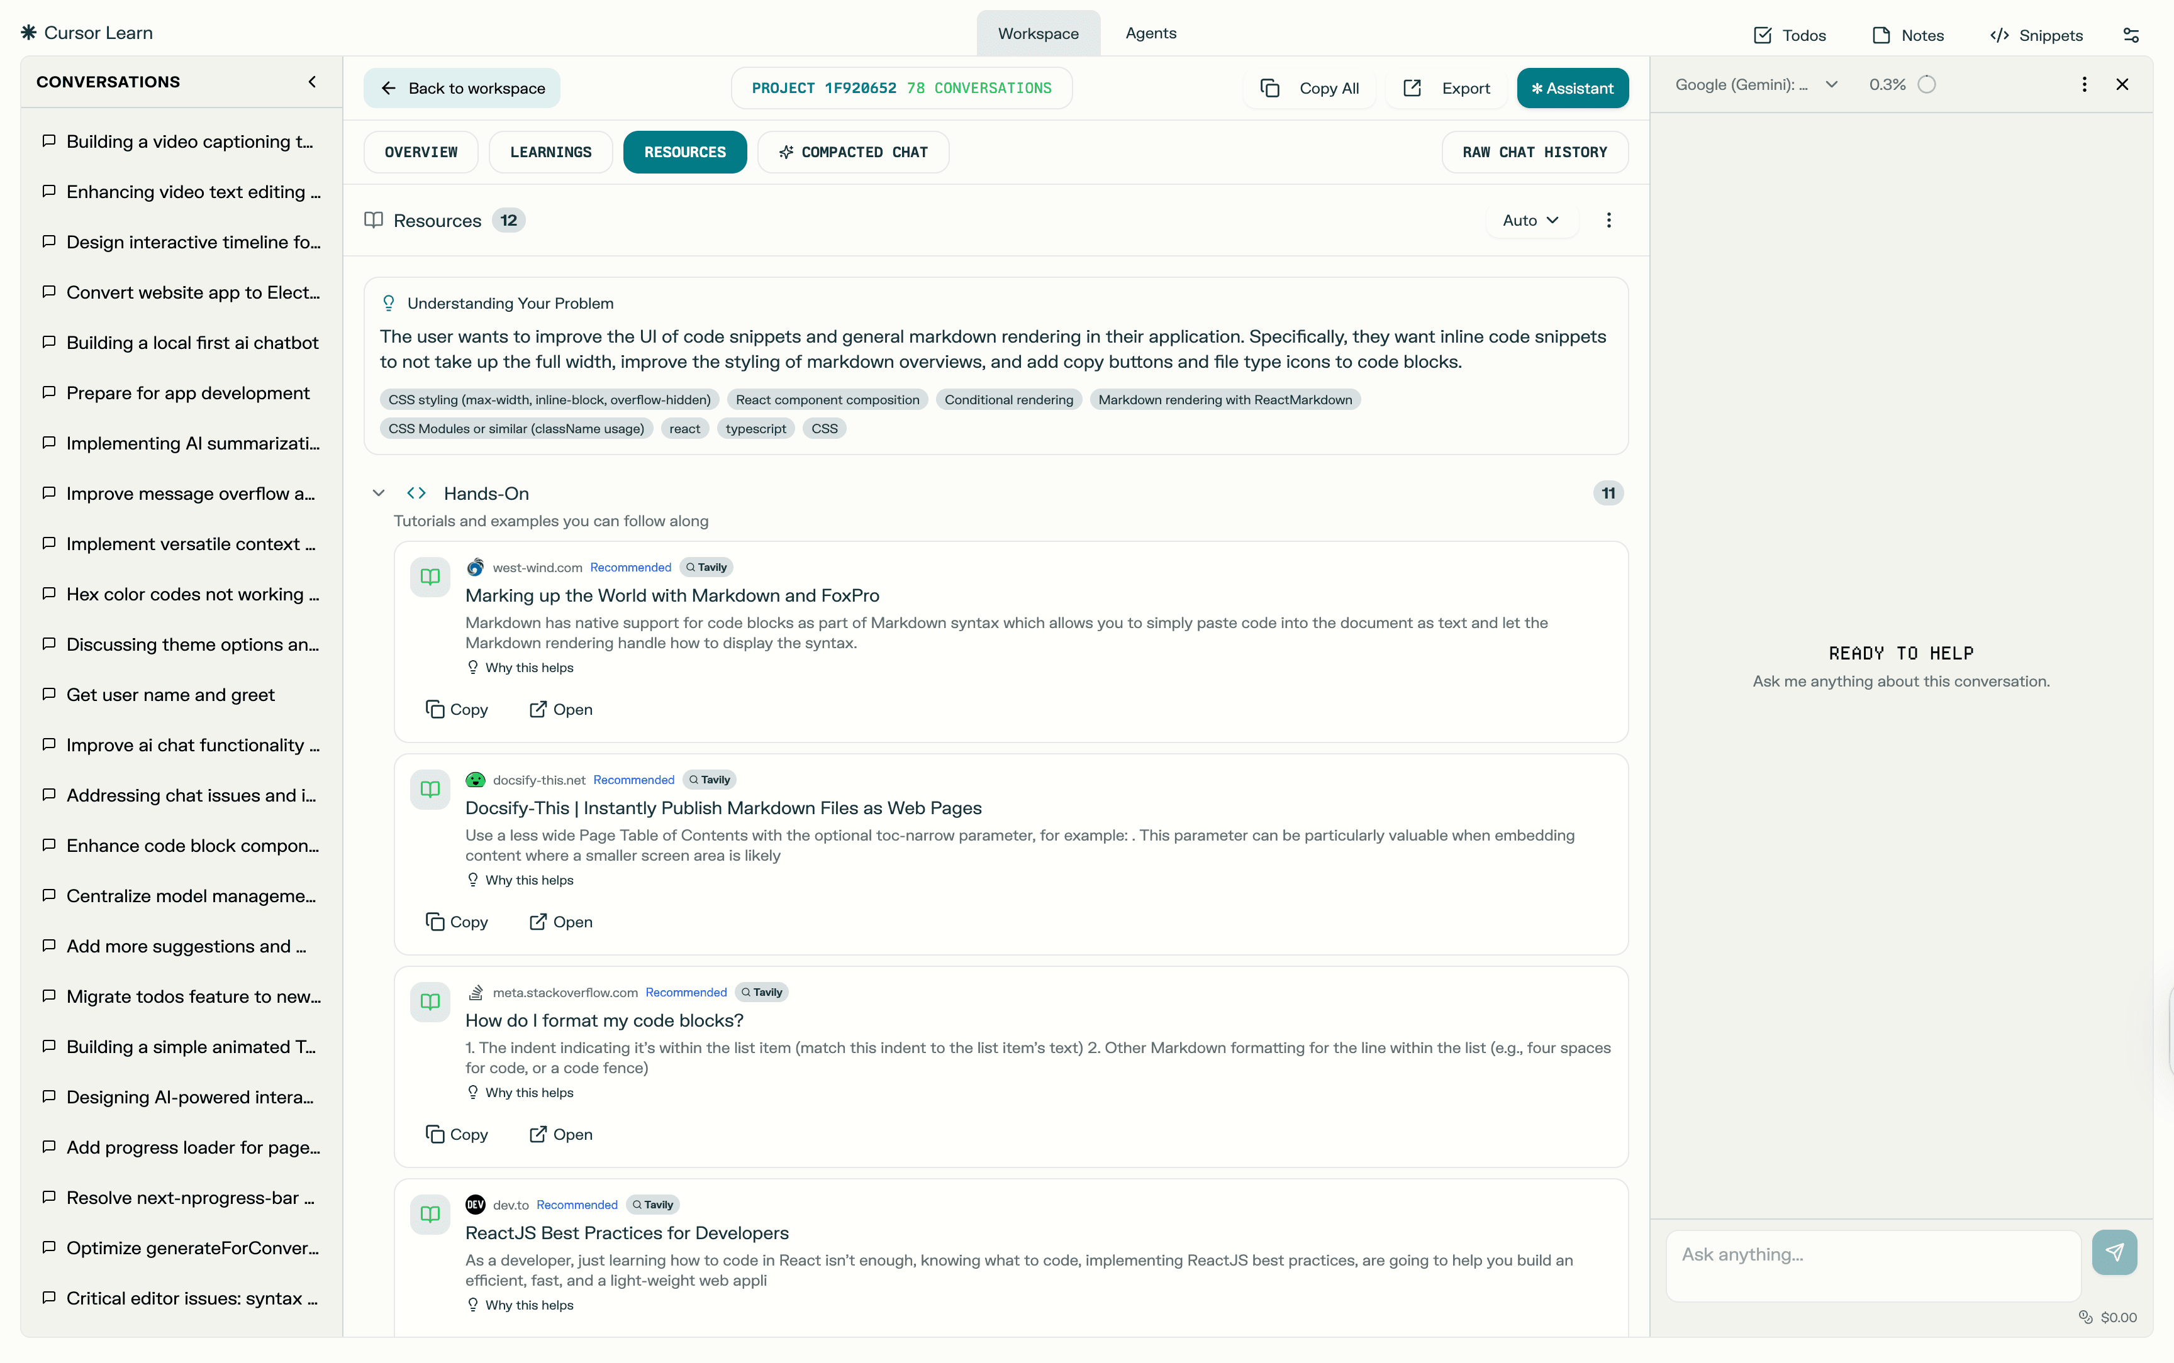This screenshot has height=1363, width=2174.
Task: Copy the Marking up the World resource
Action: click(456, 709)
